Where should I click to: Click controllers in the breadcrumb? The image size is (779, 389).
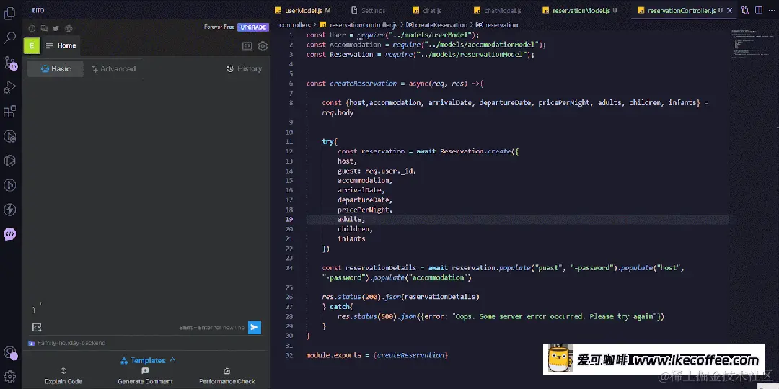tap(295, 24)
